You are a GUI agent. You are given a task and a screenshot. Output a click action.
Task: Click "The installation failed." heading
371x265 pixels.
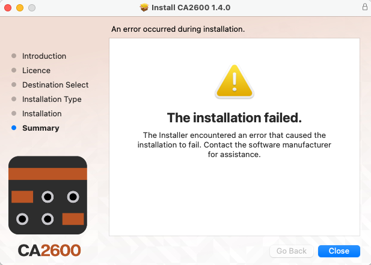pos(235,118)
